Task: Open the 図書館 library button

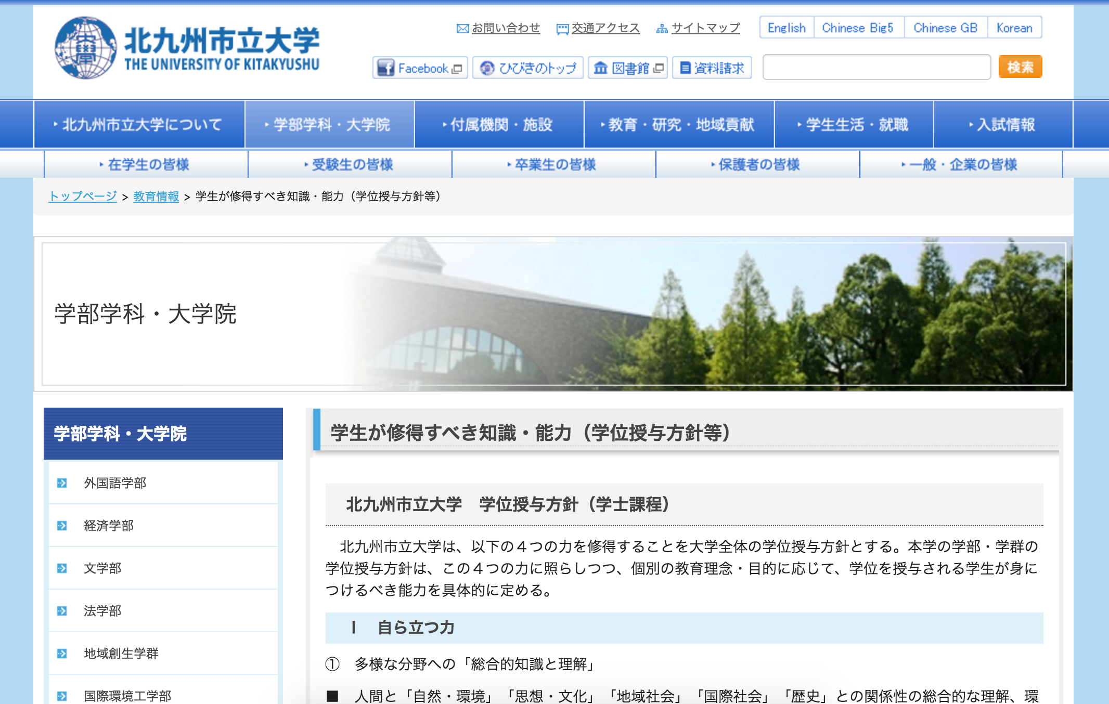Action: pos(628,68)
